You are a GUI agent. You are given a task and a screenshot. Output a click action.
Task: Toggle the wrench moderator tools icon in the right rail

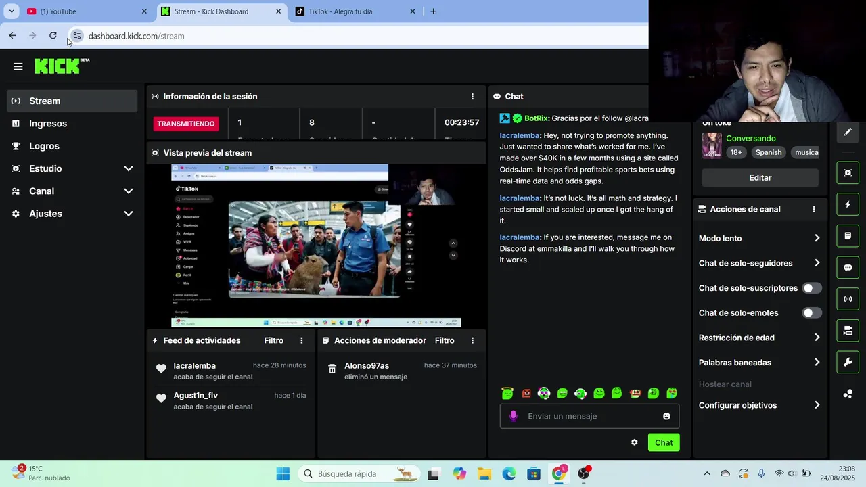[848, 362]
